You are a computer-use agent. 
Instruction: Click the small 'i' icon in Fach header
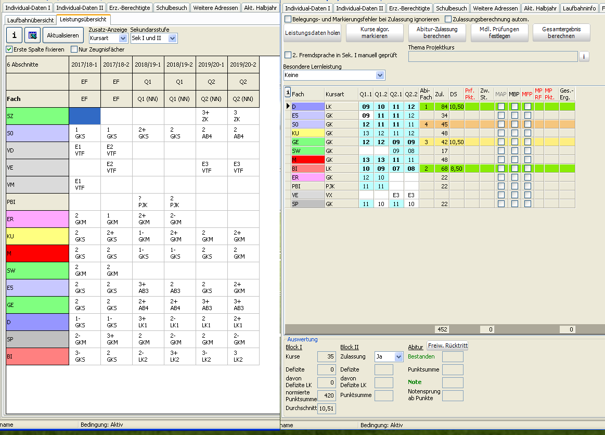pyautogui.click(x=288, y=92)
